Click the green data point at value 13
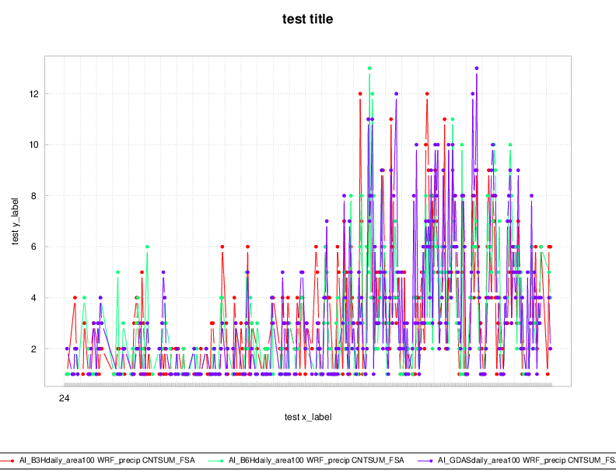616x476 pixels. [369, 68]
